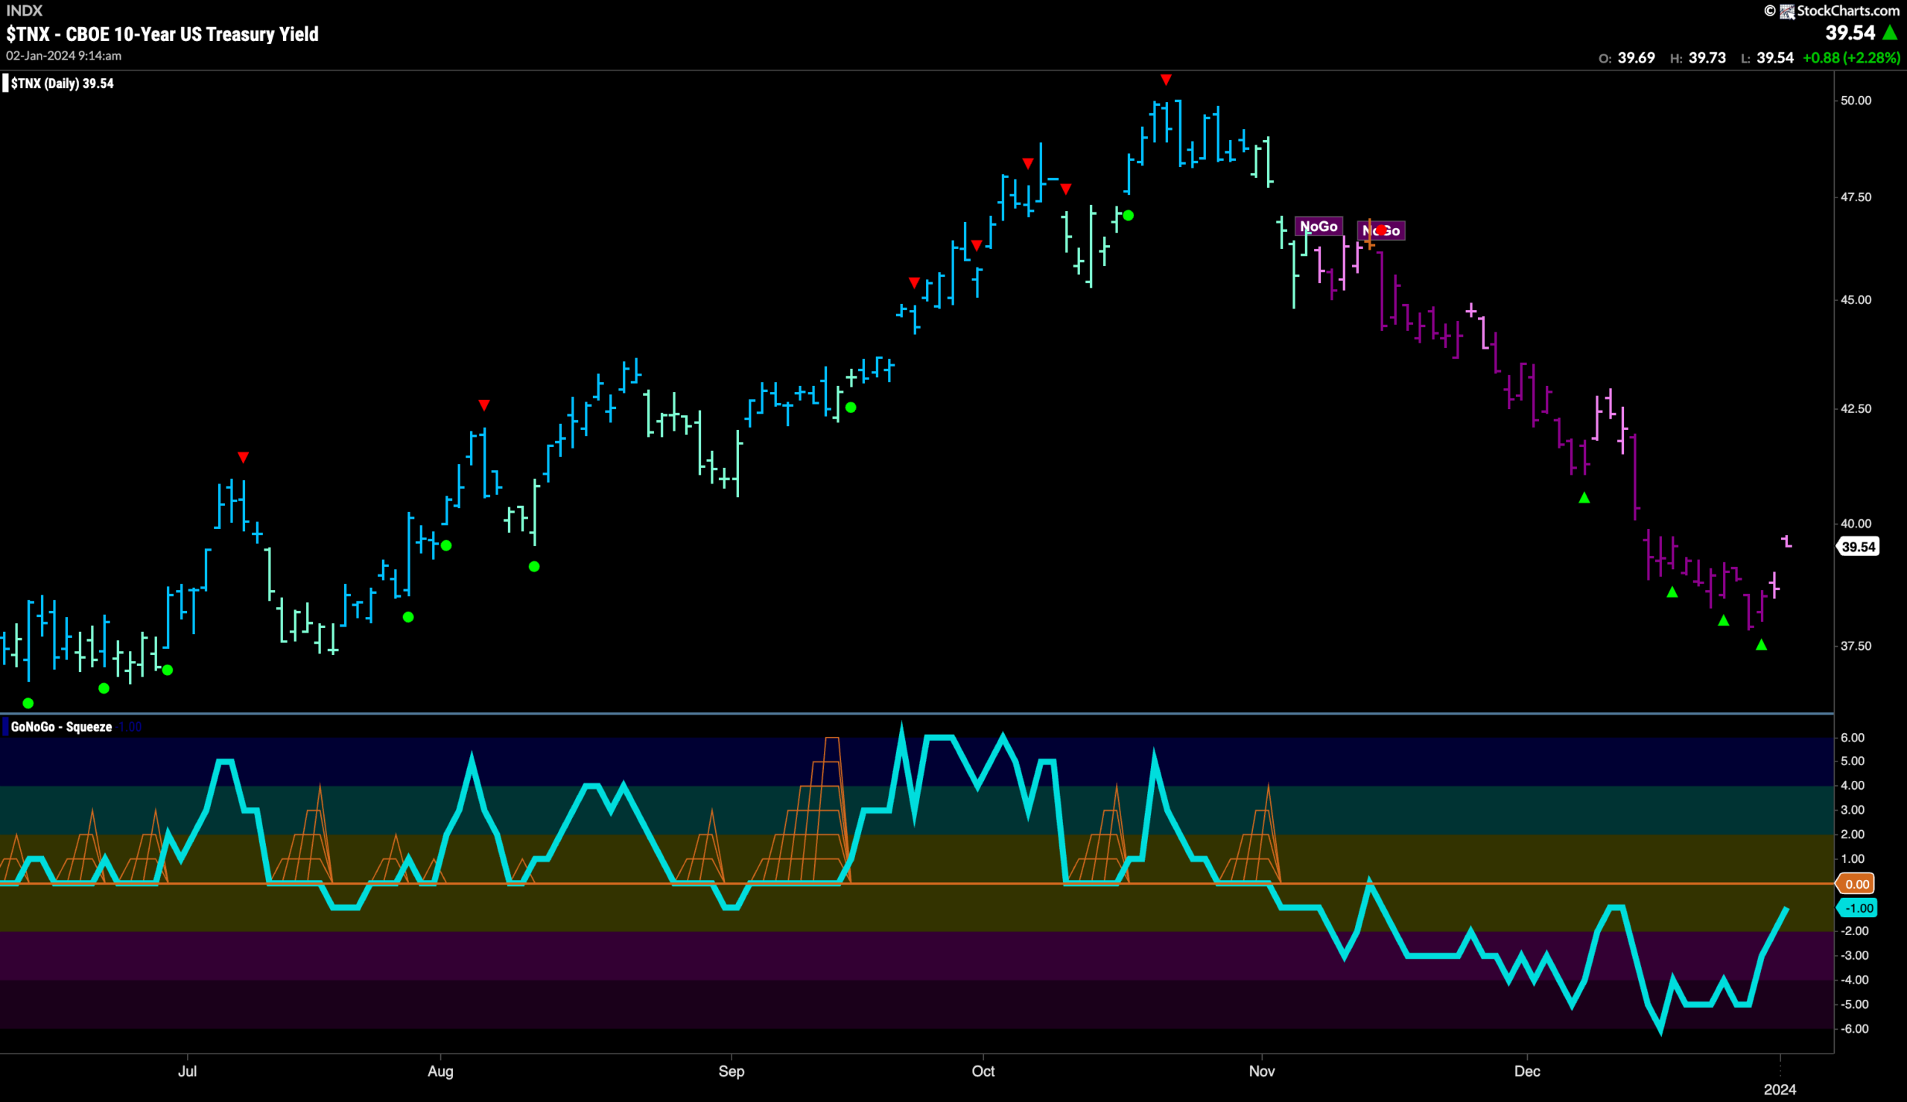Click the 2024 year label on the time axis

1780,1089
